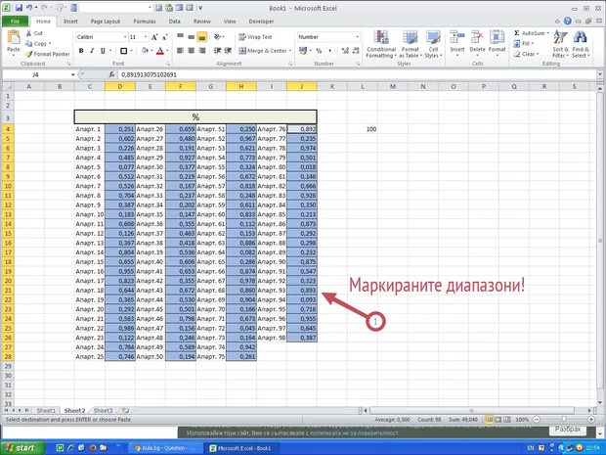Activate the Format Painter brush
The height and width of the screenshot is (455, 606).
(x=28, y=54)
